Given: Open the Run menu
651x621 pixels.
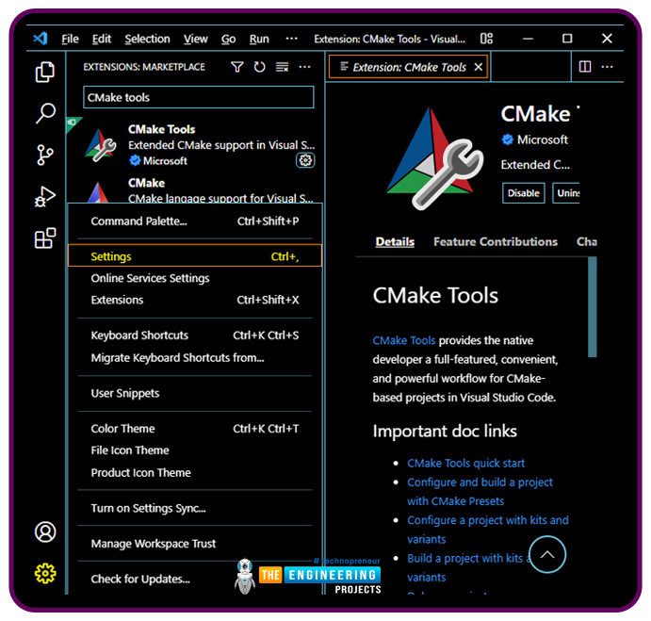Looking at the screenshot, I should 259,39.
